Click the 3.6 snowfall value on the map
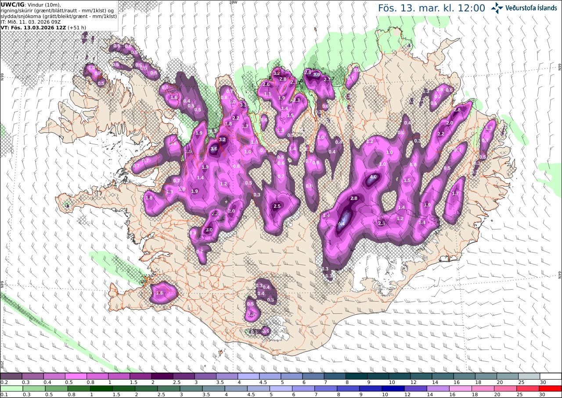Screen dimensions: 562x398 point(214,149)
